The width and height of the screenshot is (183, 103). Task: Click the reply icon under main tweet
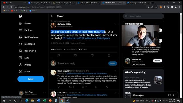[x=59, y=55]
